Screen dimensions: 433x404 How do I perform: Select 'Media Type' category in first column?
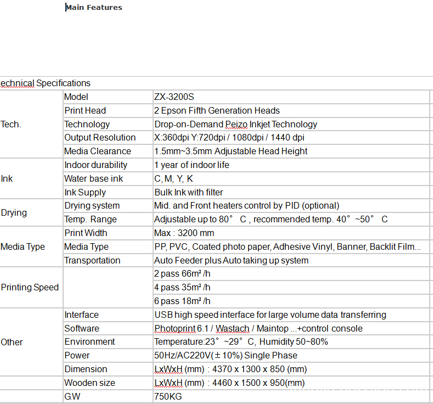coord(23,246)
